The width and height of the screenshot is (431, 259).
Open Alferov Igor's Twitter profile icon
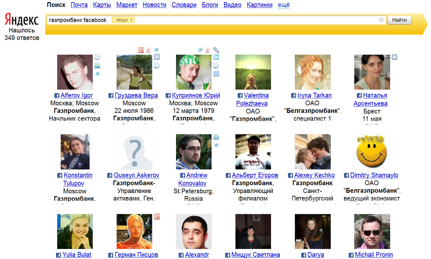97,74
